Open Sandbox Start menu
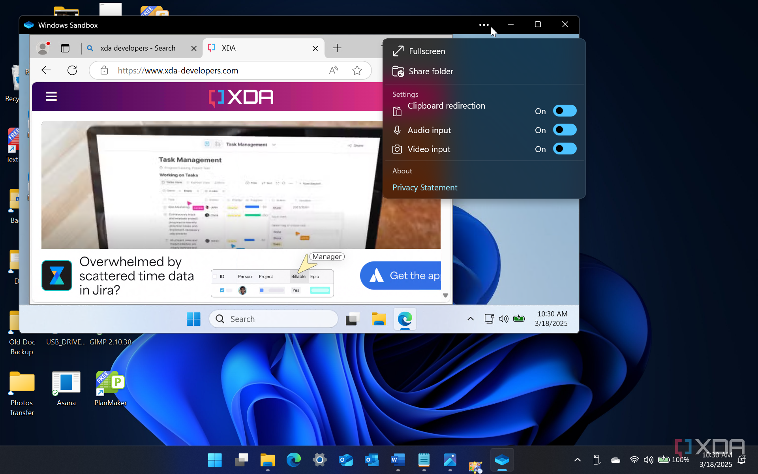Viewport: 758px width, 474px height. pos(193,319)
